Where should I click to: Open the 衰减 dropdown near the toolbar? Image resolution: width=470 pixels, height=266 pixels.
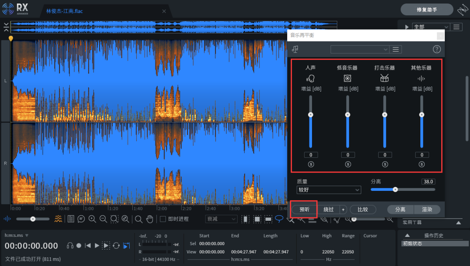pyautogui.click(x=221, y=219)
